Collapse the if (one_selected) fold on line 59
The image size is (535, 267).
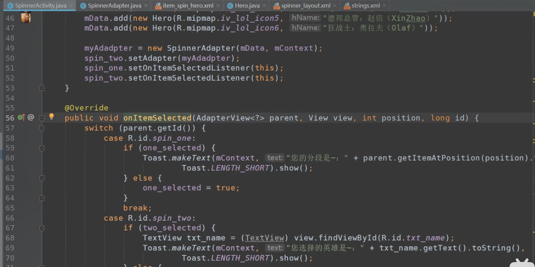click(x=42, y=148)
